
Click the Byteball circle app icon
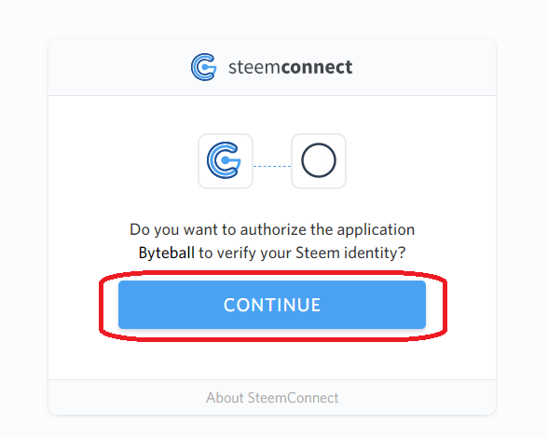pyautogui.click(x=319, y=160)
